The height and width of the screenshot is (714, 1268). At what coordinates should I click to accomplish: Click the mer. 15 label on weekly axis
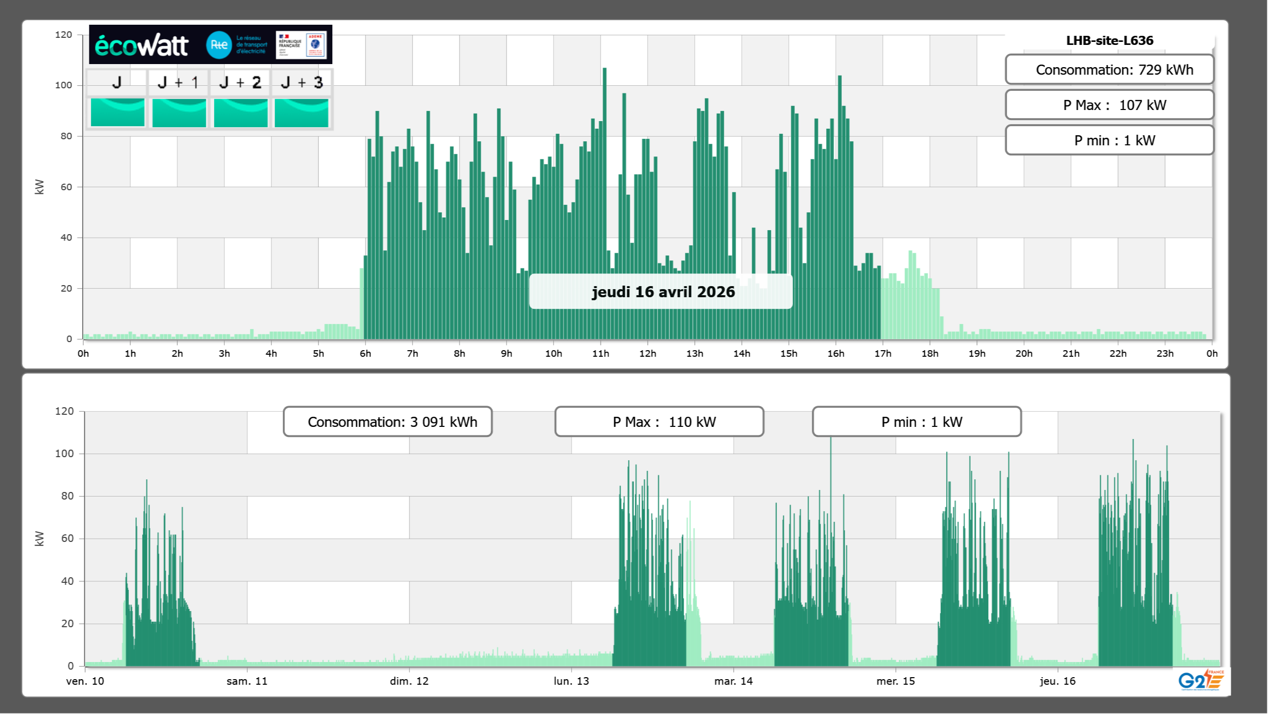(895, 681)
